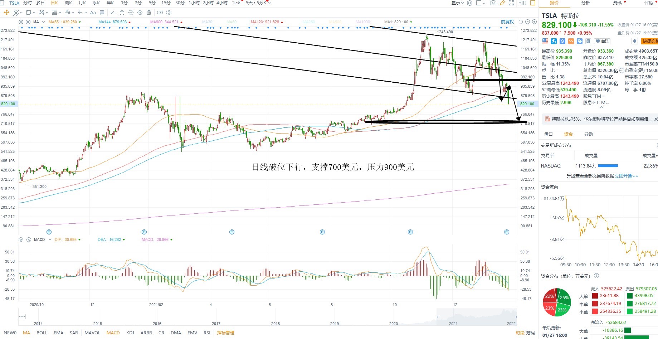Open drawing toolbar settings gear
The height and width of the screenshot is (339, 658).
click(169, 13)
